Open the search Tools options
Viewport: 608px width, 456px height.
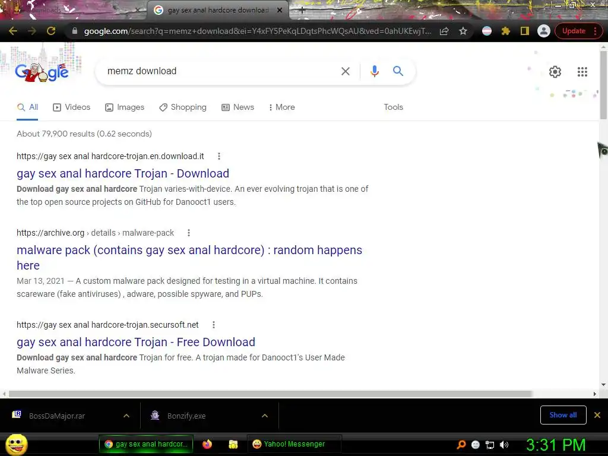click(393, 107)
